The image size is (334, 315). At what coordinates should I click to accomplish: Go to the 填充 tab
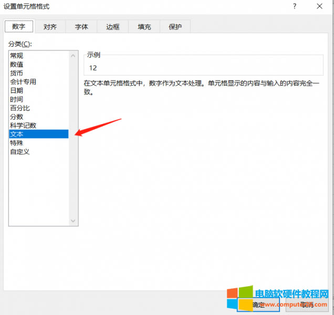[x=144, y=27]
